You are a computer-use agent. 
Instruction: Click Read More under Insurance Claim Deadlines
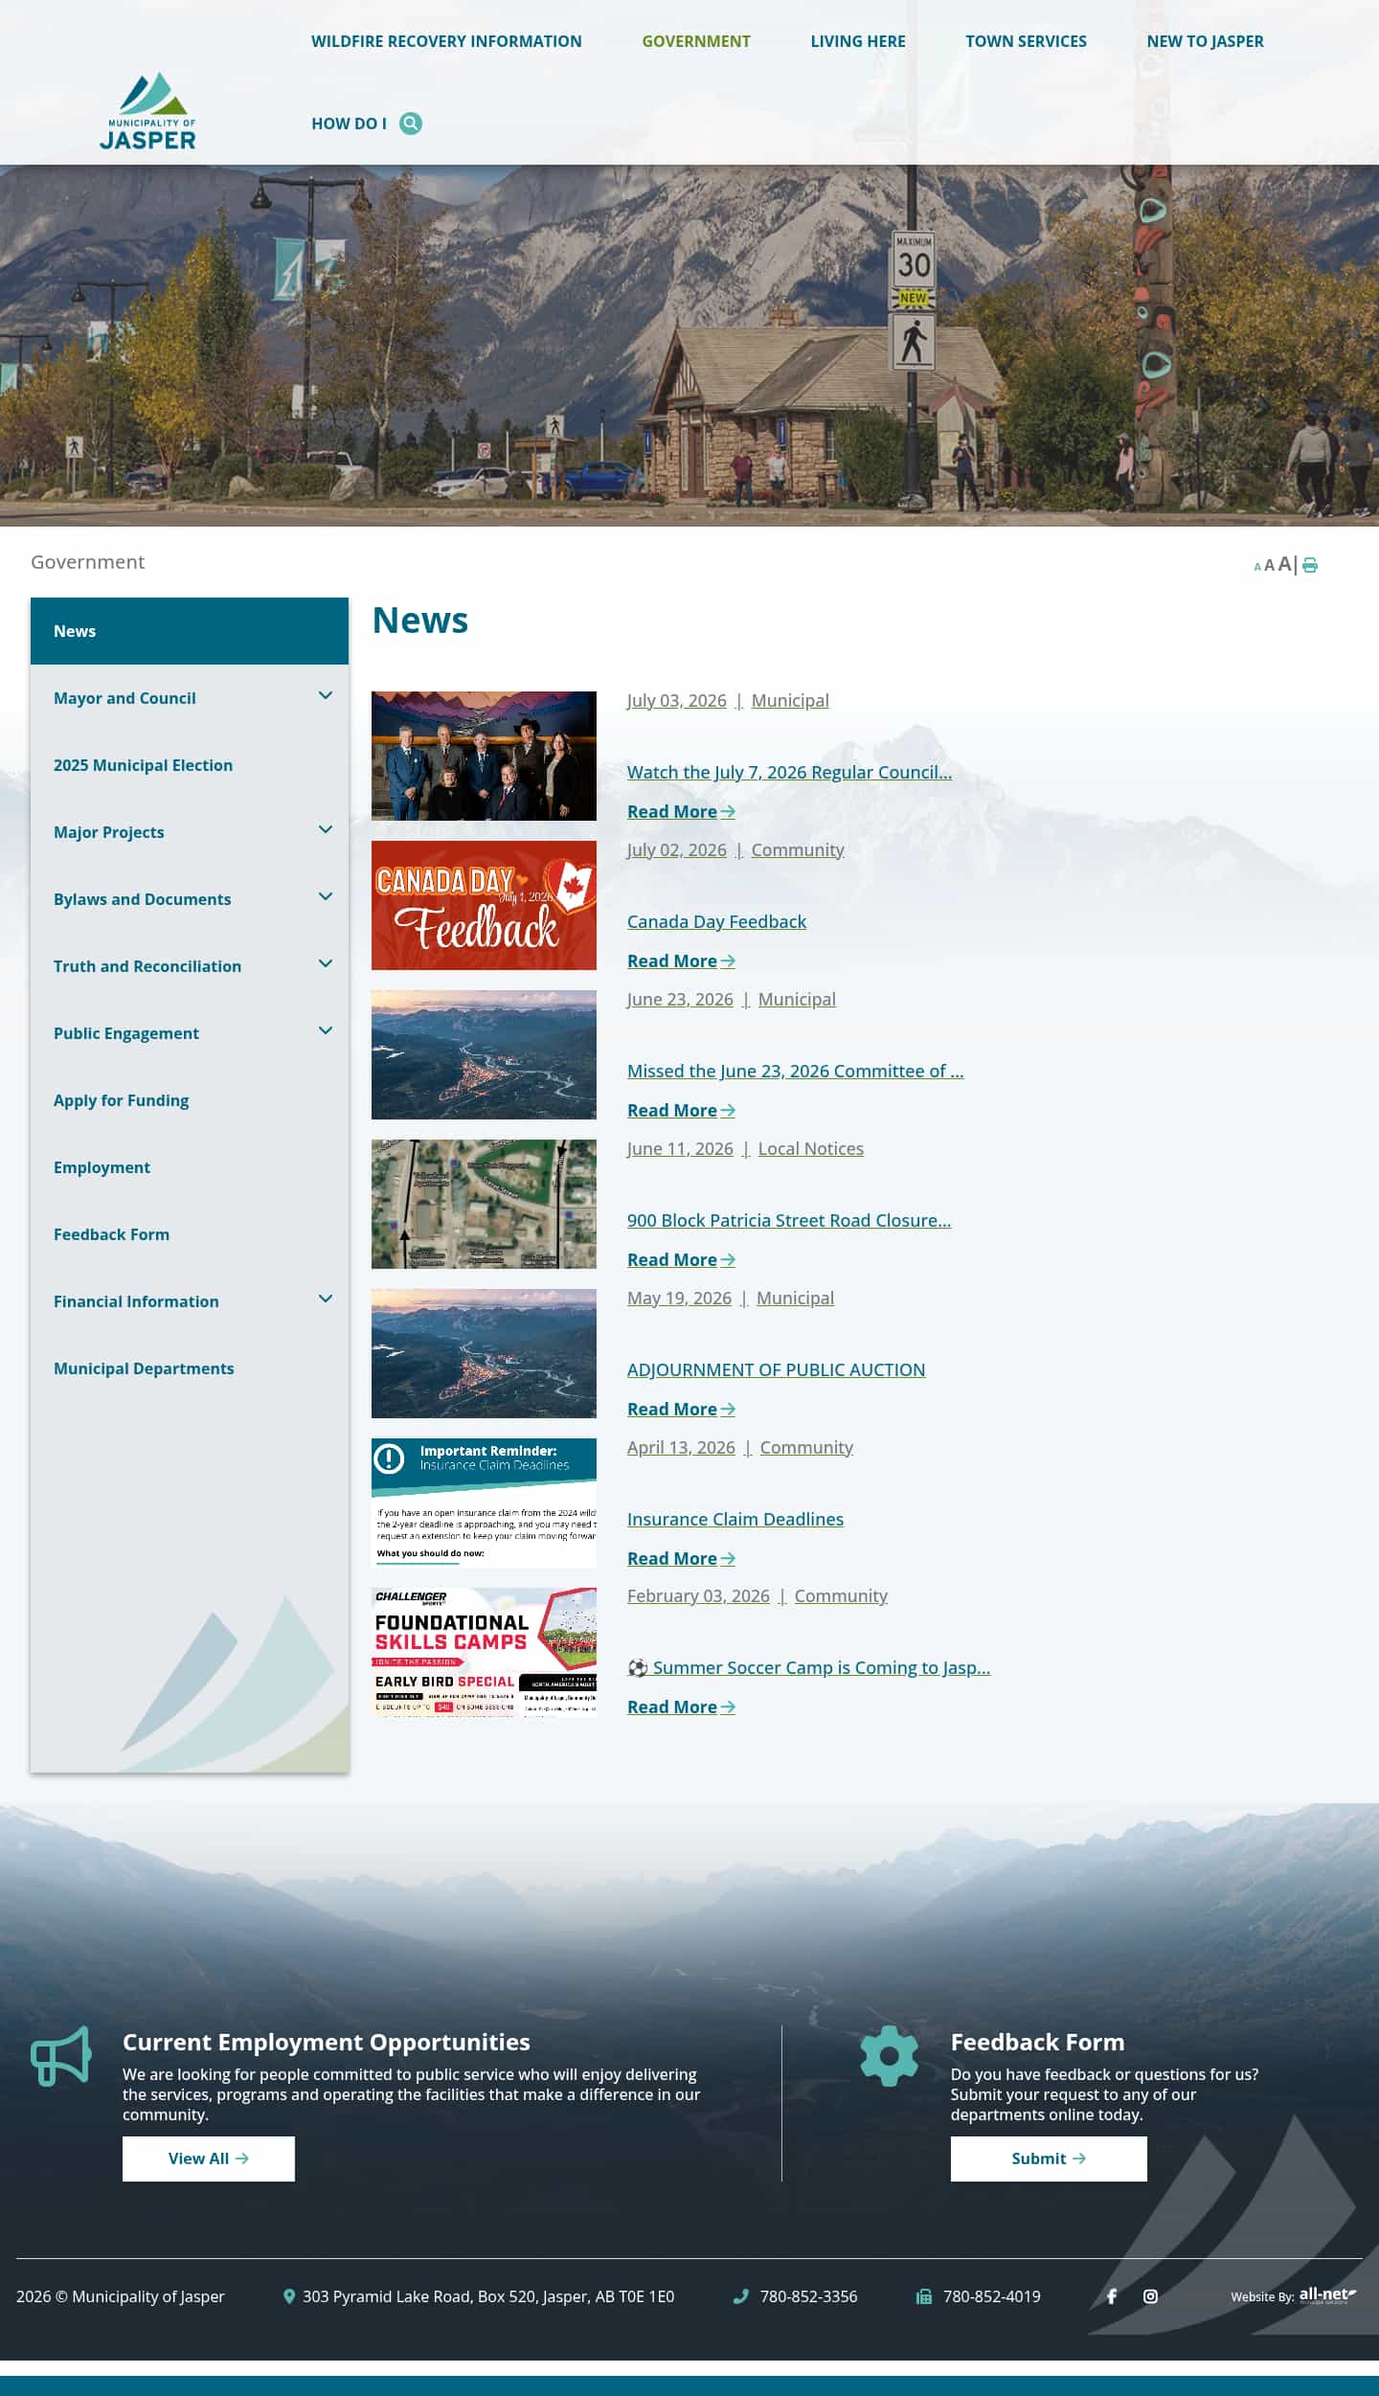tap(681, 1559)
